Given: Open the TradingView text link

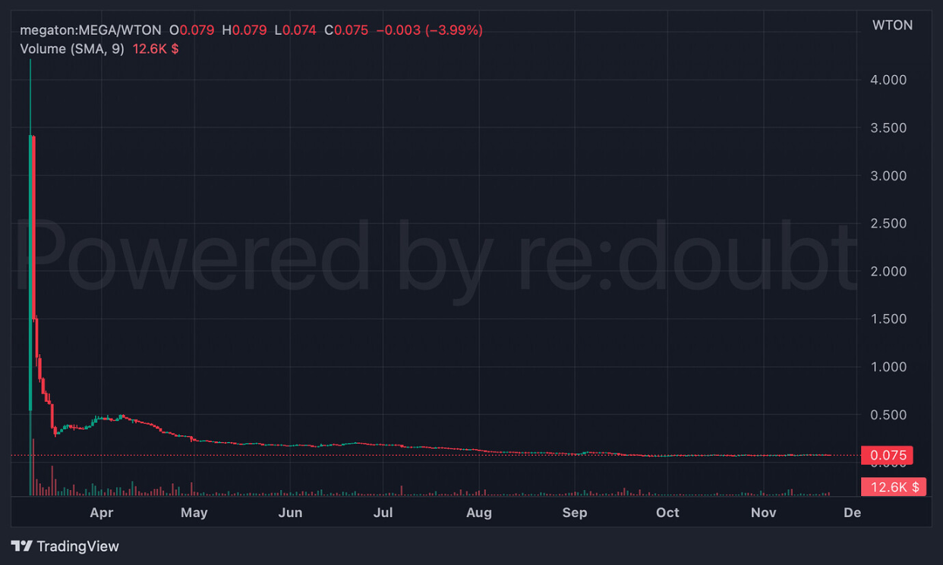Looking at the screenshot, I should pos(77,546).
